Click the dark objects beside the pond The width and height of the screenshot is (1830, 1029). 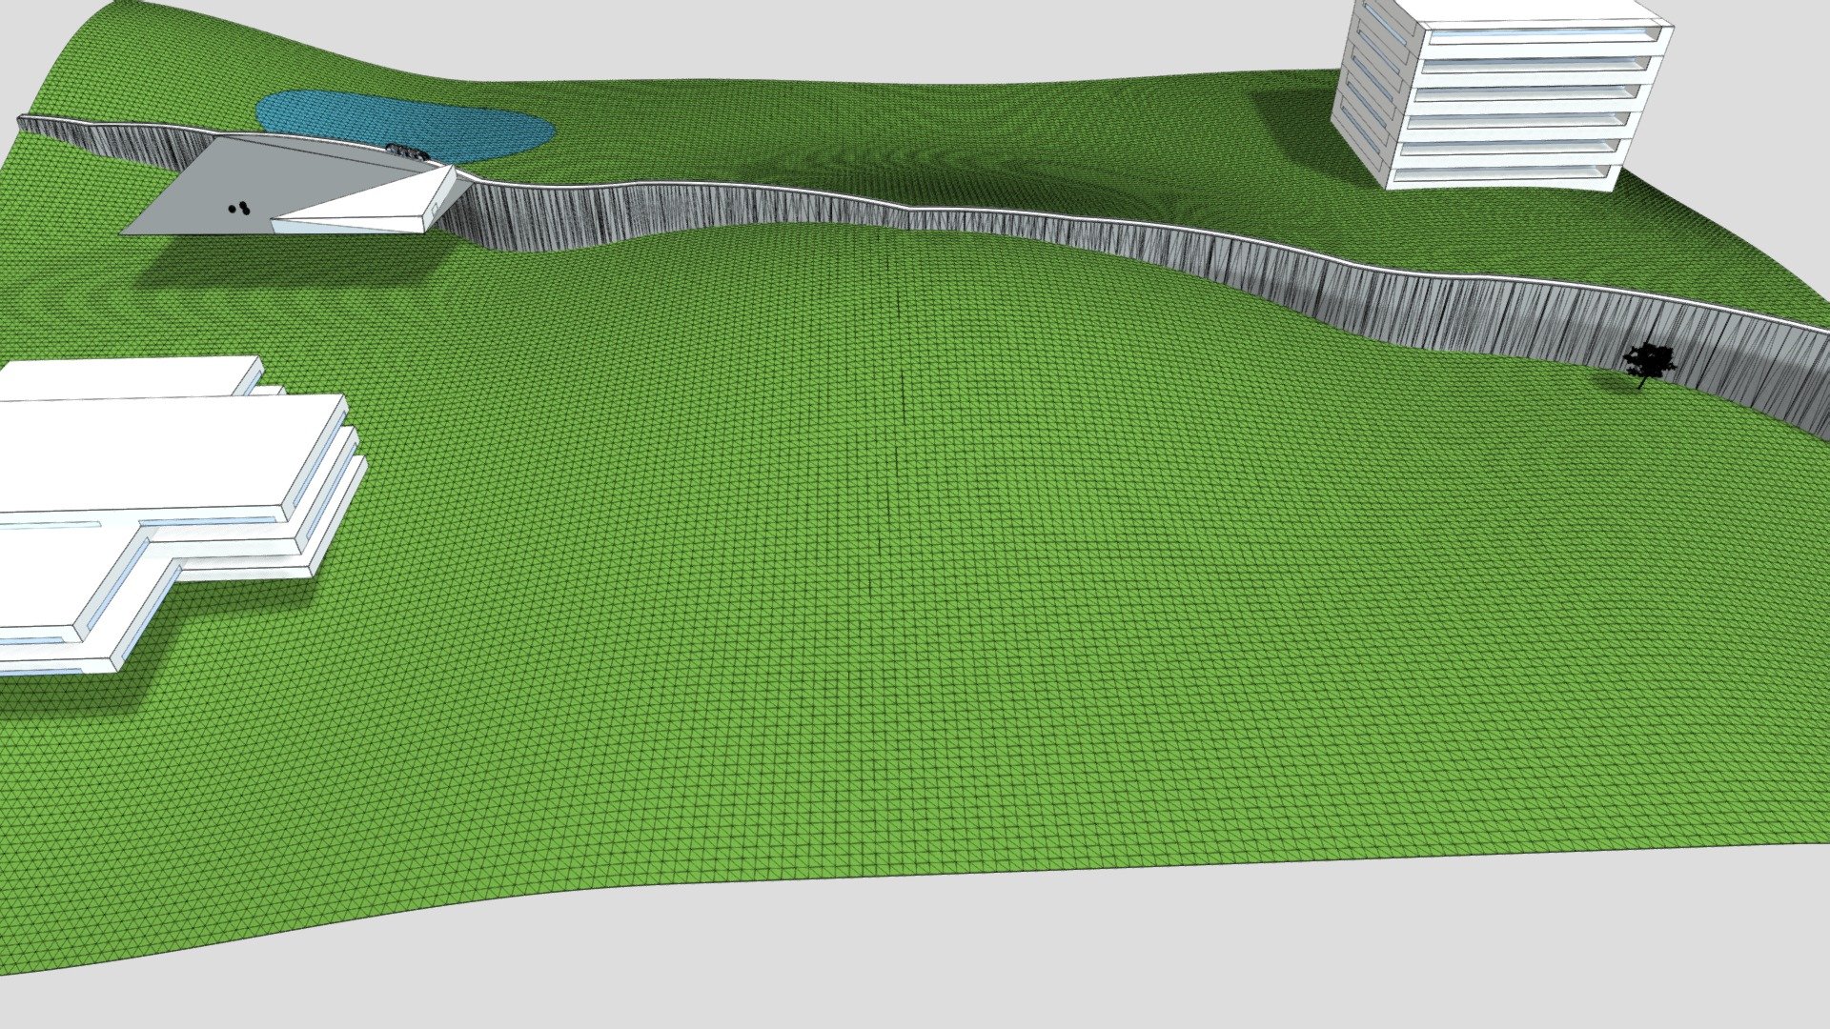pos(407,151)
